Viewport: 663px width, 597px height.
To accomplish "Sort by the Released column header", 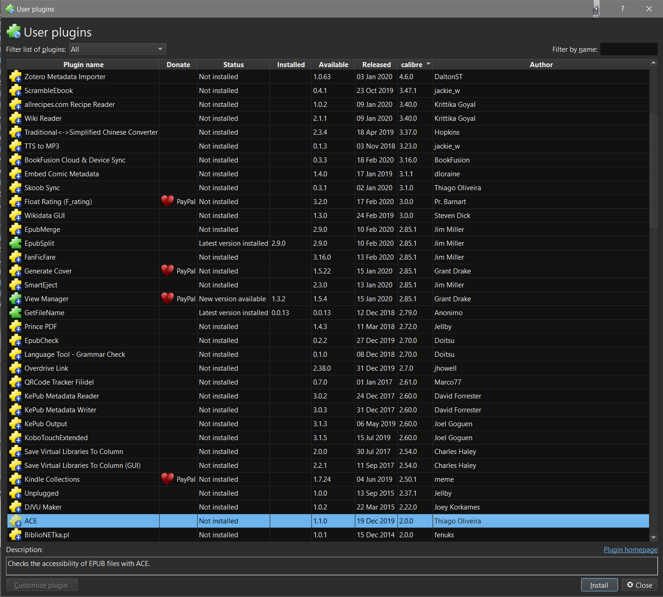I will tap(376, 65).
